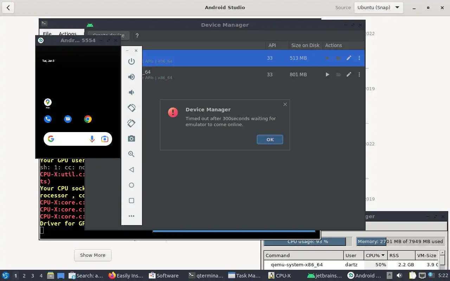450x281 pixels.
Task: Sort devices by Size on Disk column header
Action: (305, 45)
